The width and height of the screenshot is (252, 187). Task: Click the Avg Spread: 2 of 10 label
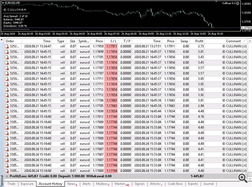click(x=15, y=16)
